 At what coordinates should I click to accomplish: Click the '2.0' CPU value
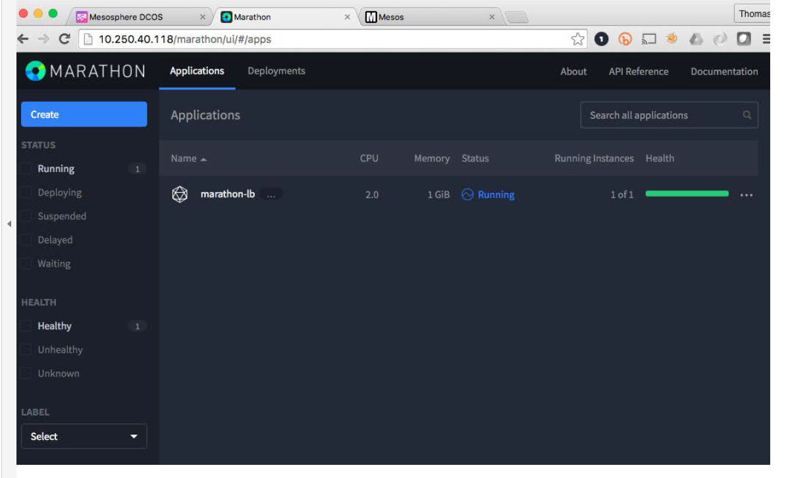pyautogui.click(x=372, y=195)
